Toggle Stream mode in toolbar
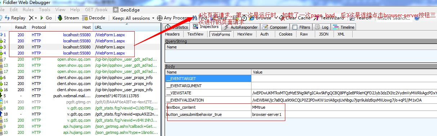 pyautogui.click(x=68, y=18)
